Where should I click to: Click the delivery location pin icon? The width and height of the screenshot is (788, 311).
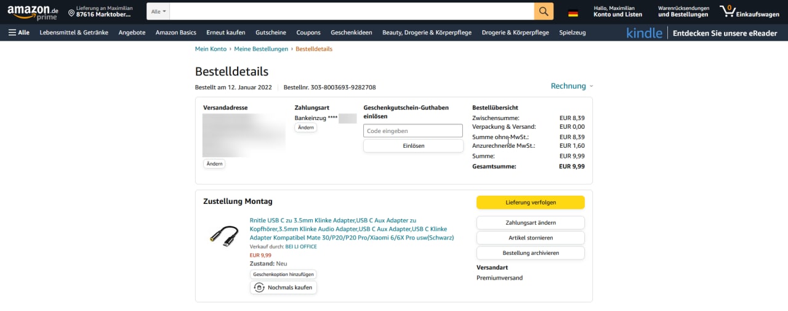tap(71, 13)
